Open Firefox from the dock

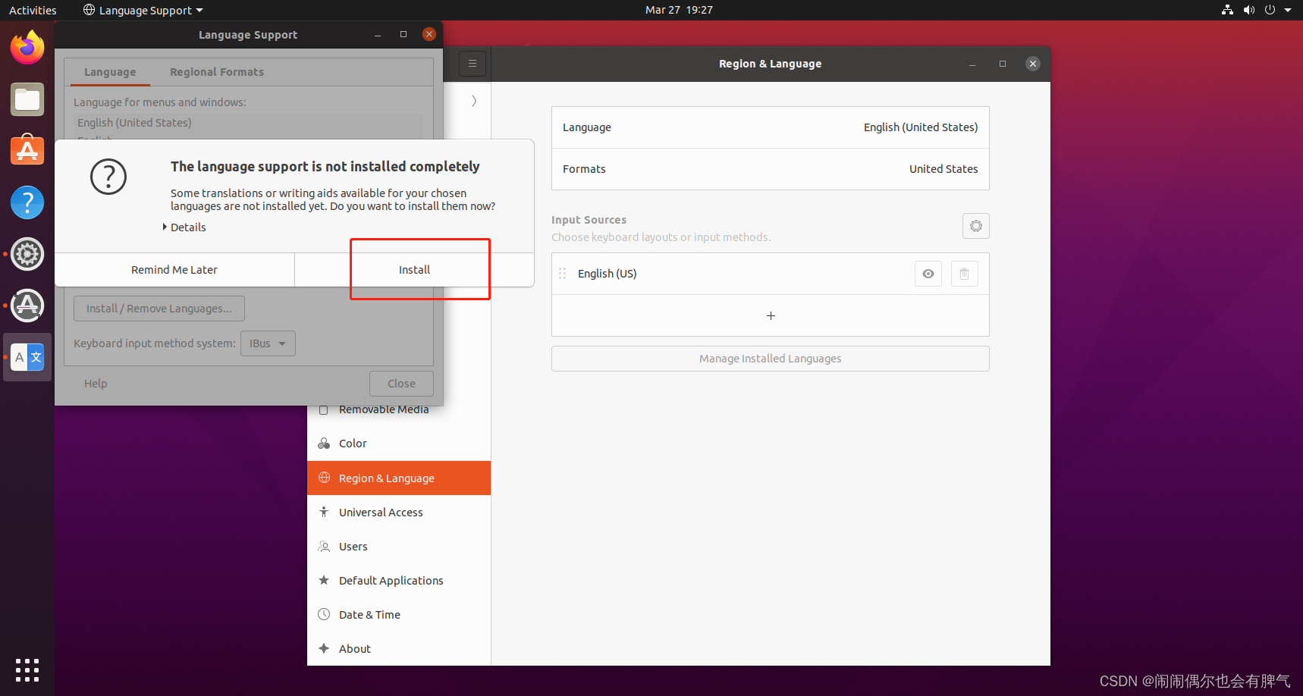(27, 48)
